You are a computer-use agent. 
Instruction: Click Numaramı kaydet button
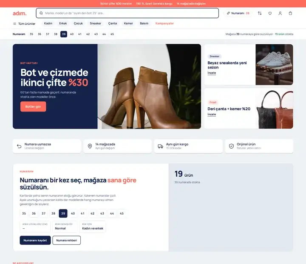point(35,240)
